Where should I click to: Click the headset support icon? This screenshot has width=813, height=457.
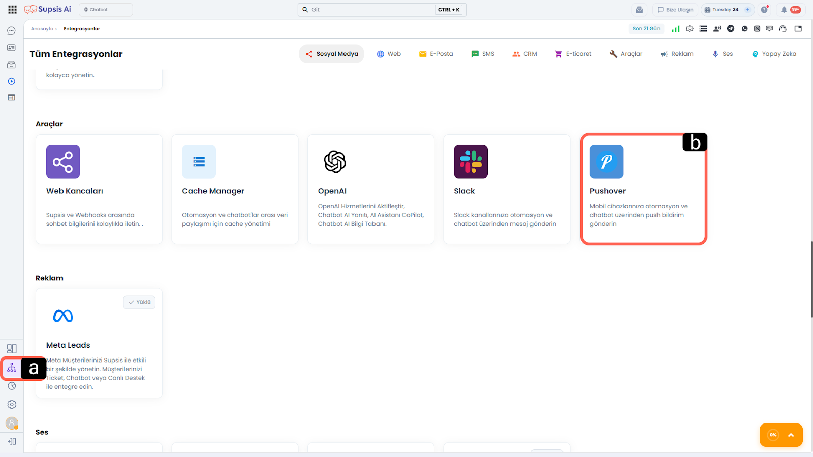point(783,29)
